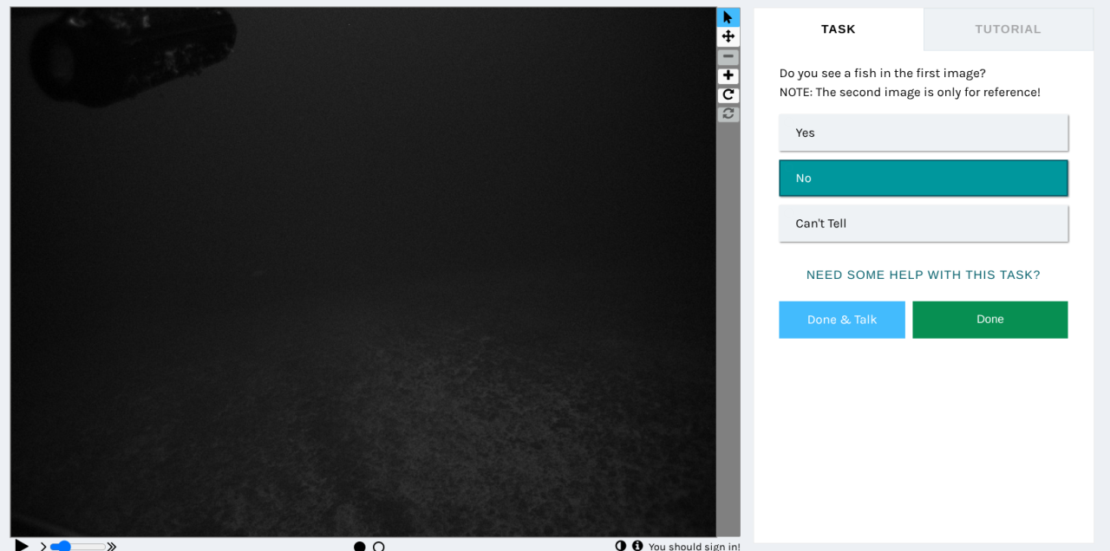Viewport: 1110px width, 551px height.
Task: Click the zoom in plus icon
Action: pyautogui.click(x=728, y=75)
